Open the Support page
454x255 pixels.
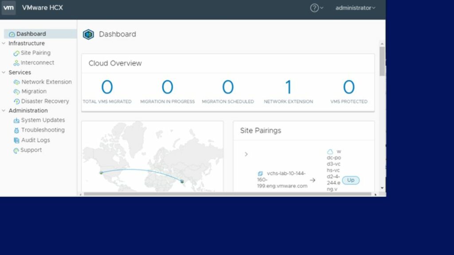[32, 150]
